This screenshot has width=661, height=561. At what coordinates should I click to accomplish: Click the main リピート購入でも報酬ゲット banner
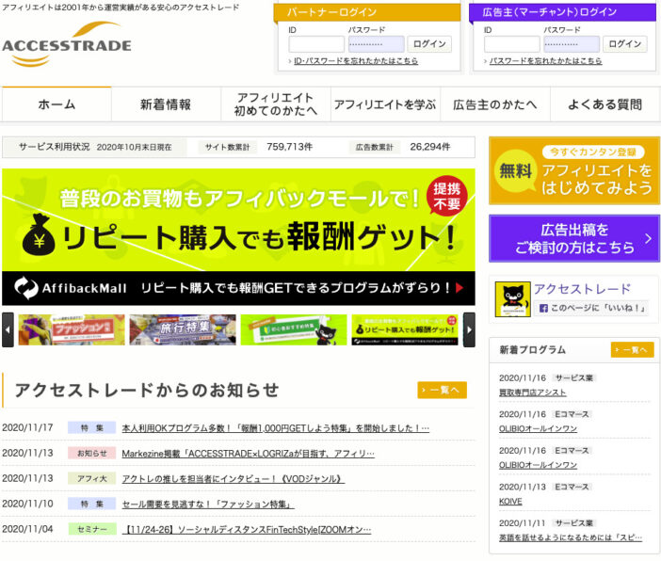pos(238,237)
